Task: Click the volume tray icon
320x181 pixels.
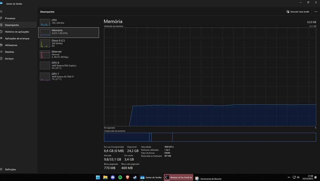Action: coord(298,177)
